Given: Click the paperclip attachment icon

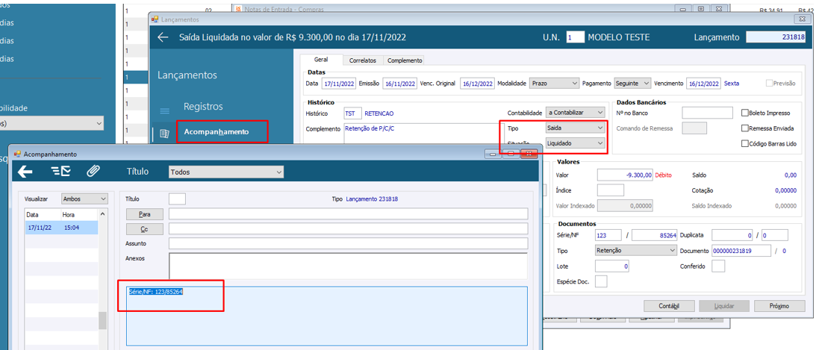Looking at the screenshot, I should pyautogui.click(x=93, y=172).
